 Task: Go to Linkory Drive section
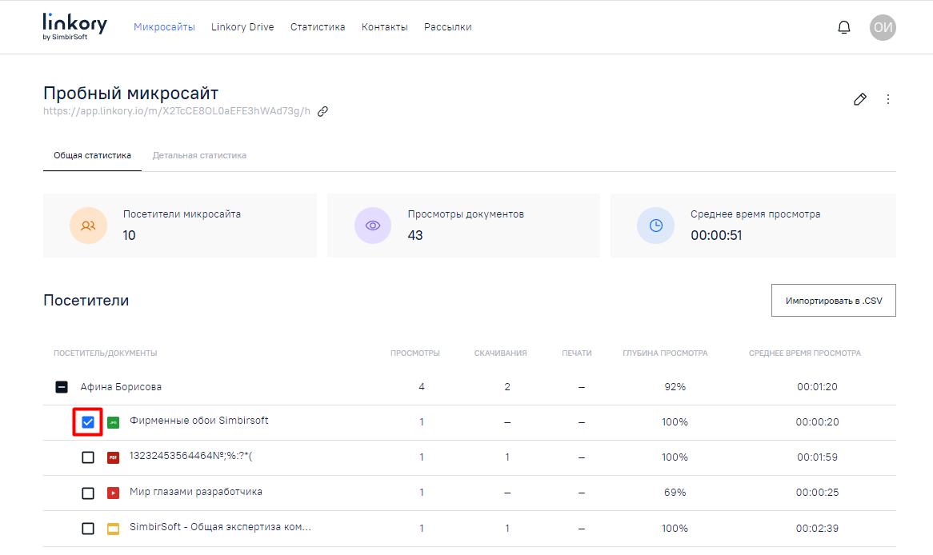tap(242, 27)
